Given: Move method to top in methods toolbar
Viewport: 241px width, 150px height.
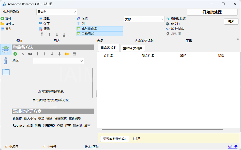Looking at the screenshot, I should pyautogui.click(x=37, y=54).
